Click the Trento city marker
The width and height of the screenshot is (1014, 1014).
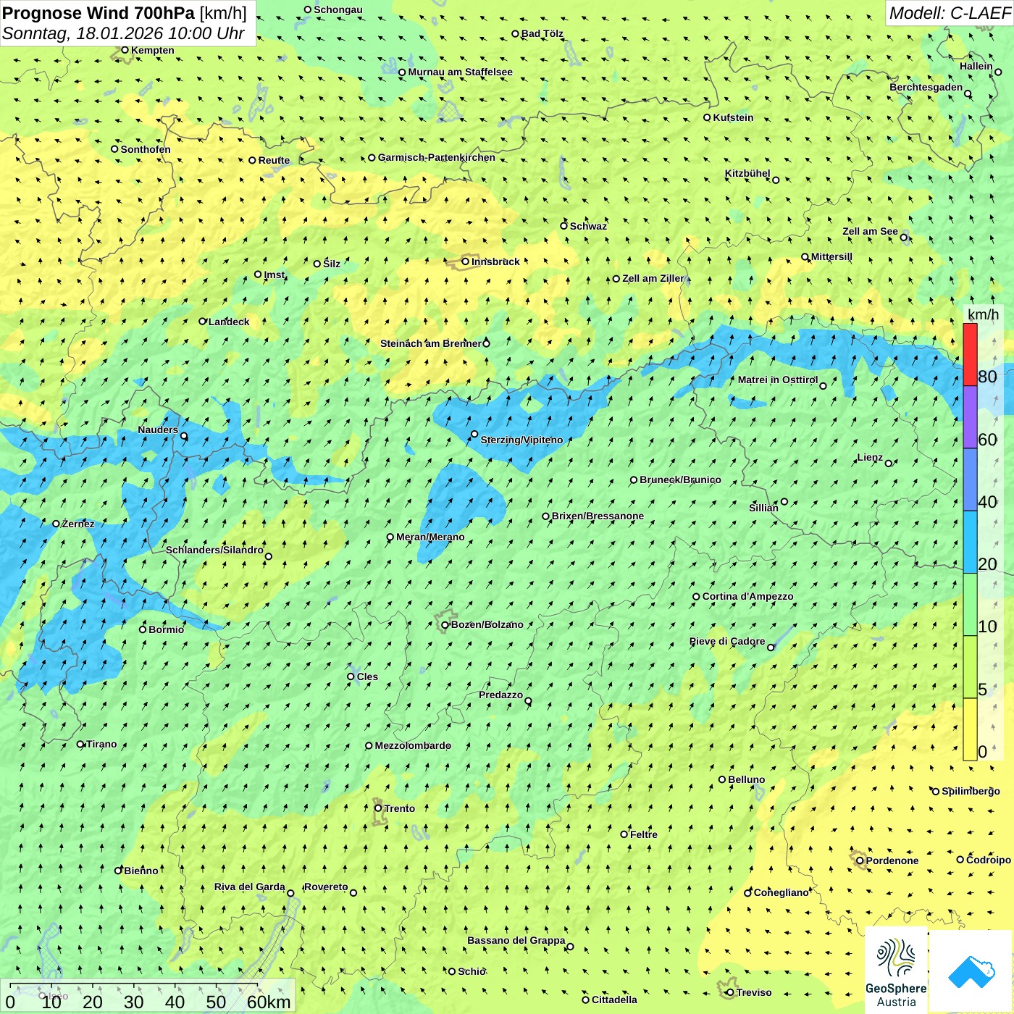378,808
